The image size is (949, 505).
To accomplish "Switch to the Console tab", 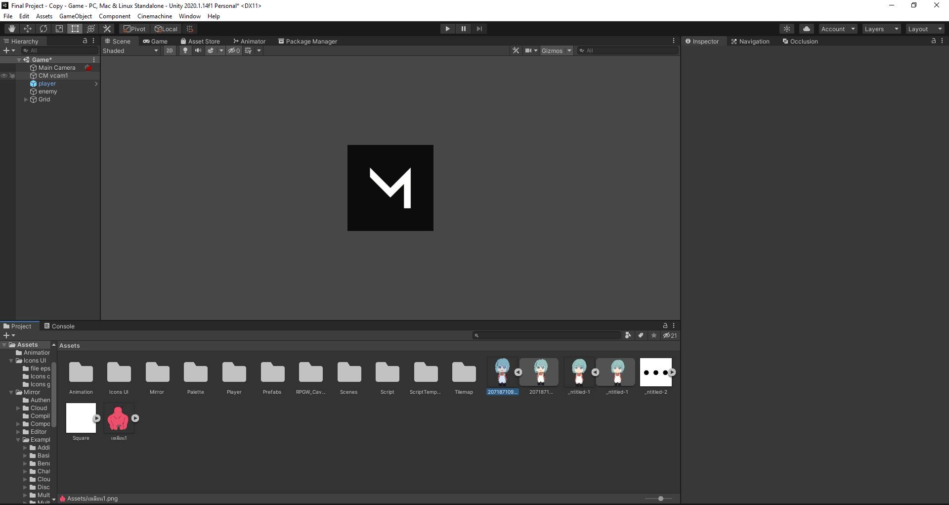I will click(x=59, y=326).
